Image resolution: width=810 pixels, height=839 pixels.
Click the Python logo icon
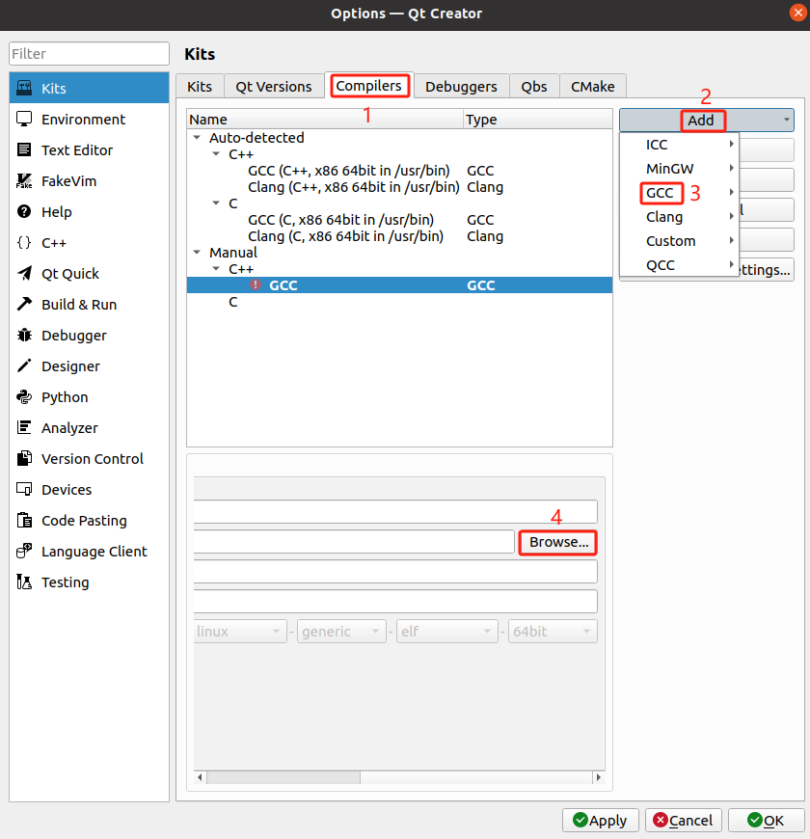pyautogui.click(x=24, y=397)
